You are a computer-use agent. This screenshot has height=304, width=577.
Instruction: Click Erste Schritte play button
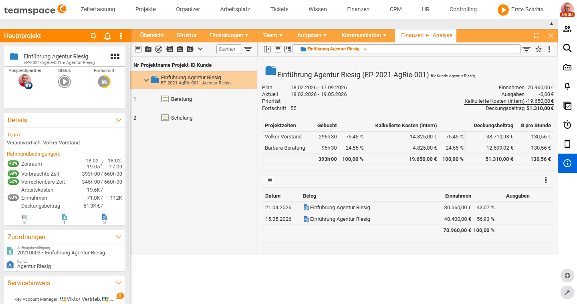[x=503, y=10]
